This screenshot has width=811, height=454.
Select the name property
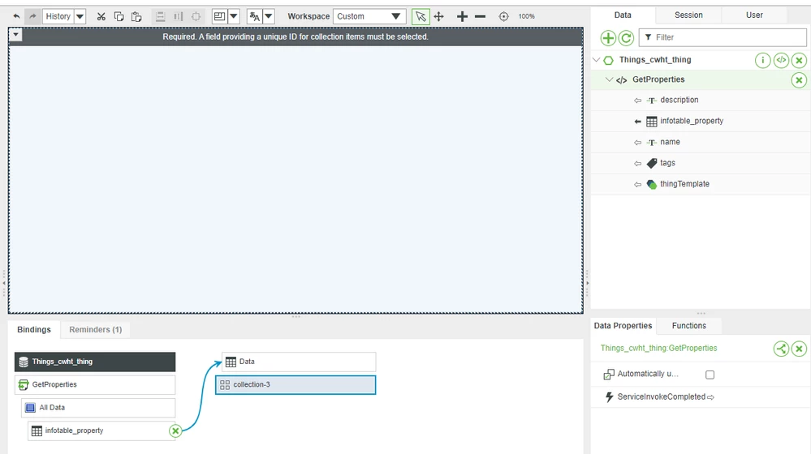[x=670, y=142]
